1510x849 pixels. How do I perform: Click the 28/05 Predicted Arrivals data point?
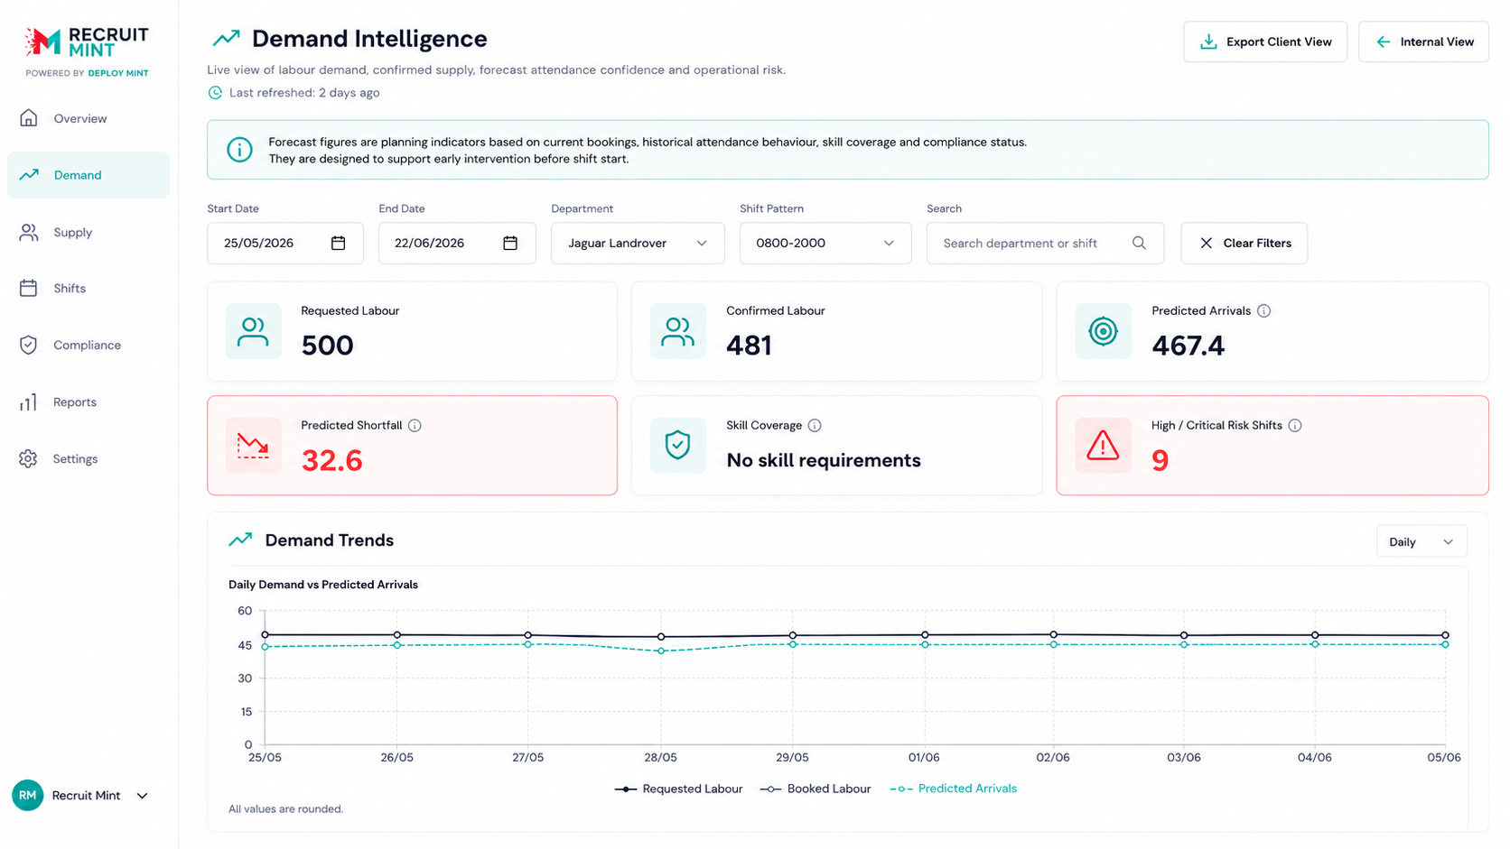pos(661,651)
